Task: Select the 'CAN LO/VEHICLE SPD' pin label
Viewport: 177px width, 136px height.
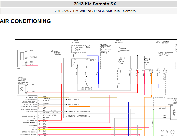Action: (29, 116)
